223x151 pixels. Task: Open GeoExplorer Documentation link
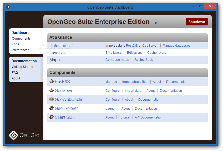pos(146,109)
